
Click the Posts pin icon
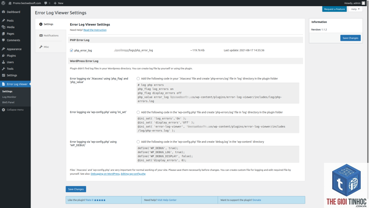[4, 21]
